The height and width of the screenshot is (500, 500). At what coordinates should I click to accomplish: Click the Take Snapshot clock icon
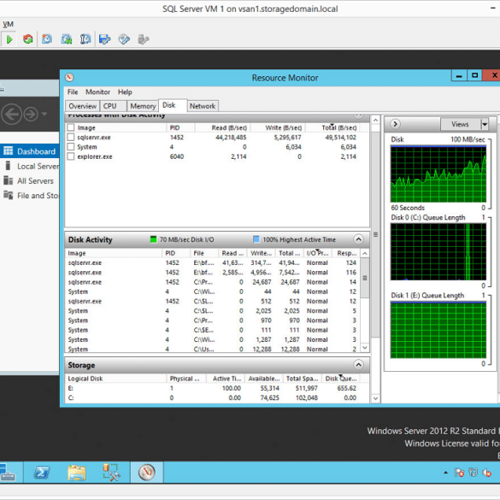(47, 39)
